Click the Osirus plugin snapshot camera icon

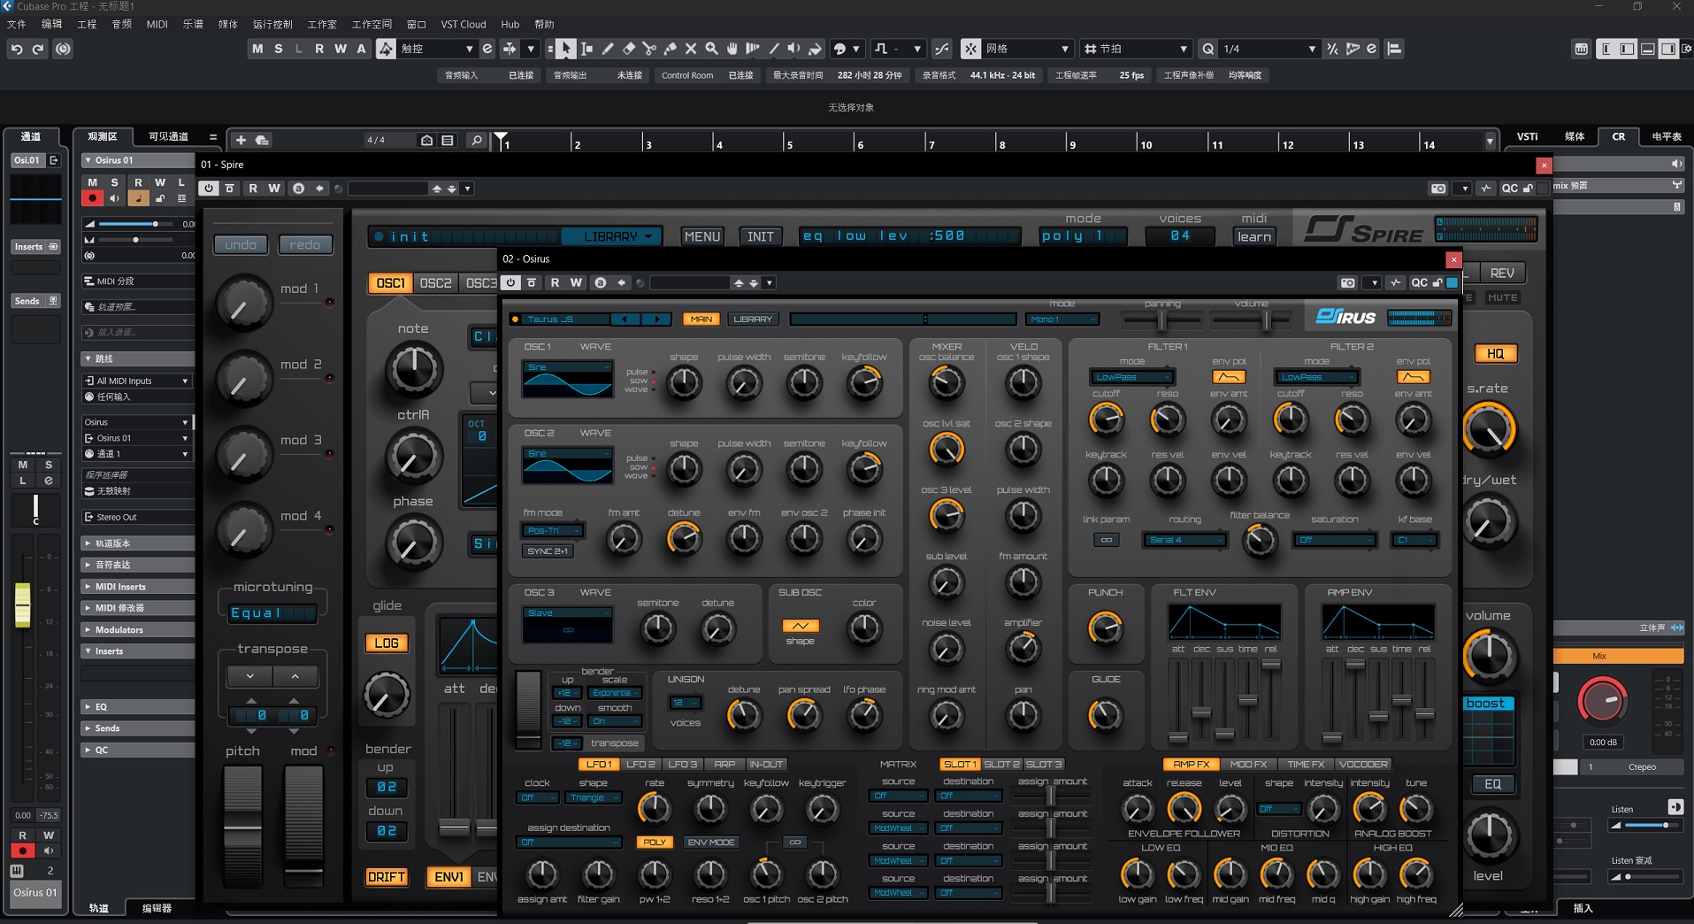pyautogui.click(x=1347, y=283)
